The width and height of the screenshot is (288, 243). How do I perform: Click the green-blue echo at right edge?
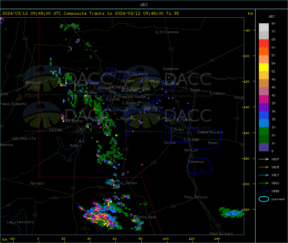pyautogui.click(x=231, y=213)
